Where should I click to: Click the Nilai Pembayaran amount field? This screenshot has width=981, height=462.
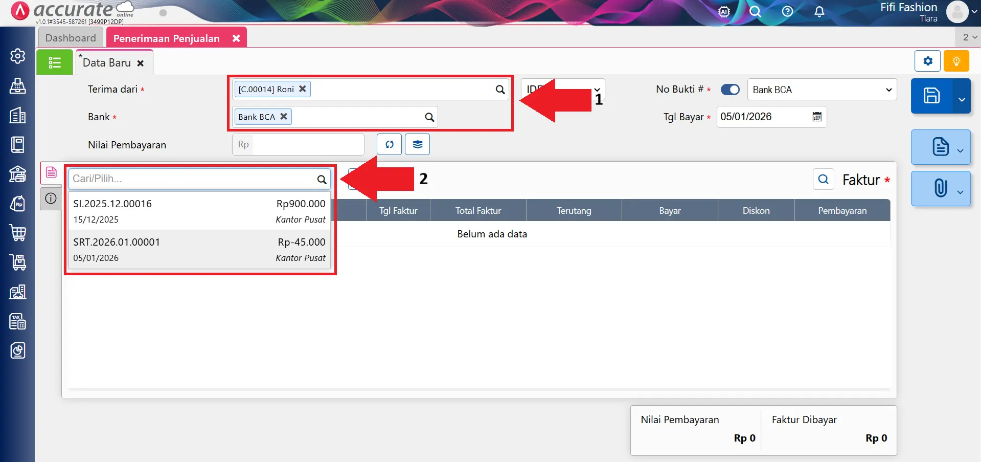[307, 144]
